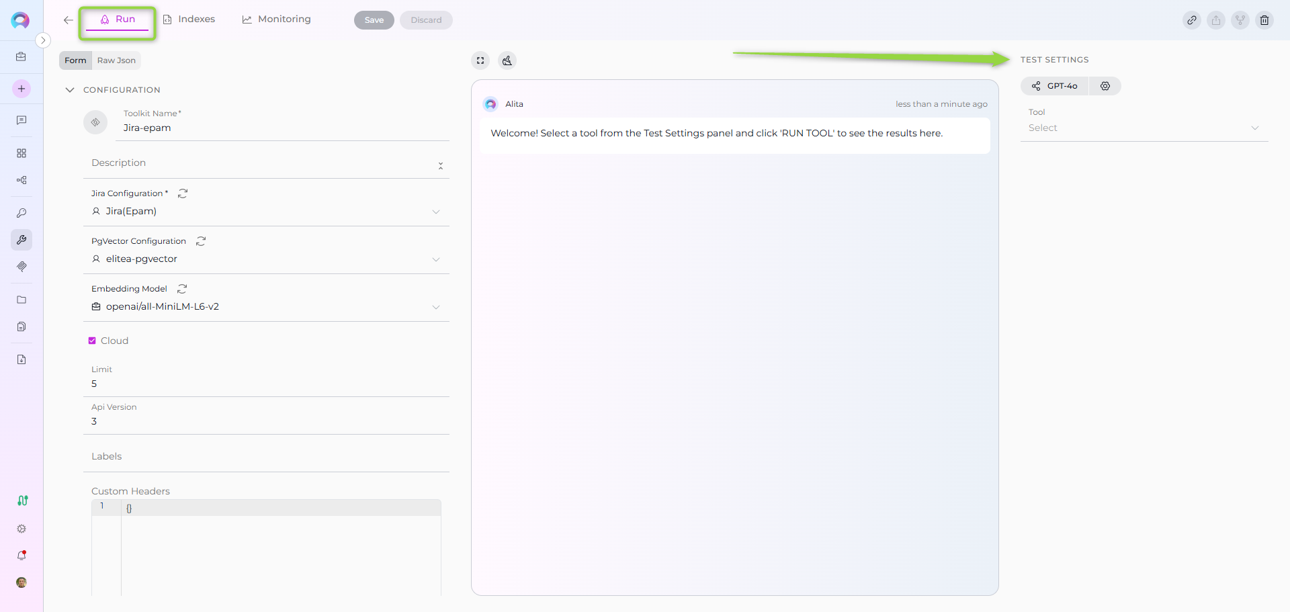Click the copy link icon
Image resolution: width=1290 pixels, height=612 pixels.
(1191, 20)
